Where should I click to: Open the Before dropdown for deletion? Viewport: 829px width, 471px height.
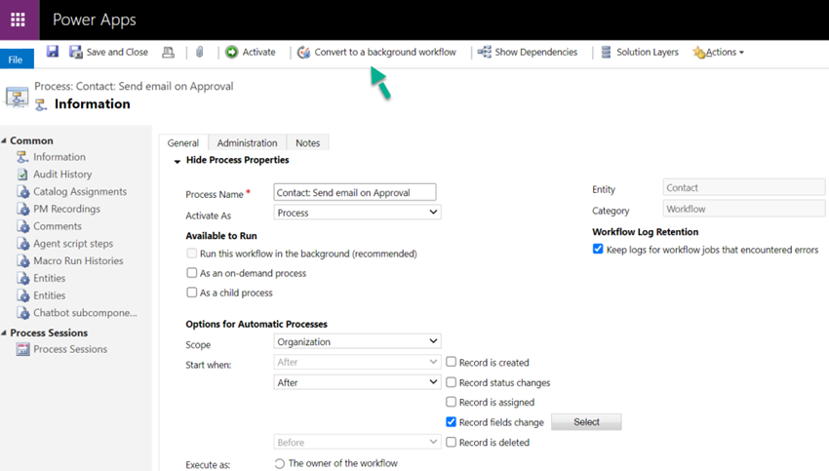357,442
